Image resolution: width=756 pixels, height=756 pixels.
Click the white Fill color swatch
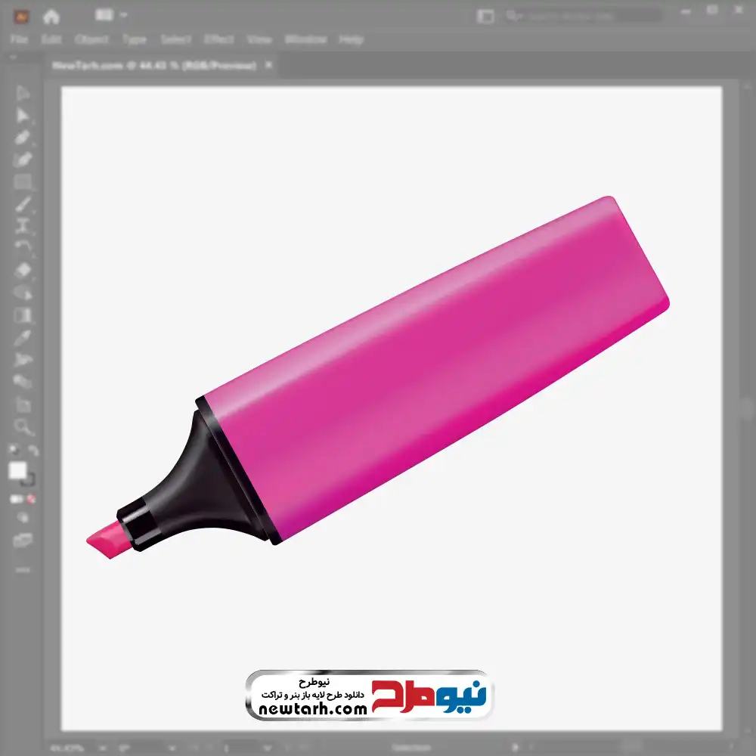(18, 471)
